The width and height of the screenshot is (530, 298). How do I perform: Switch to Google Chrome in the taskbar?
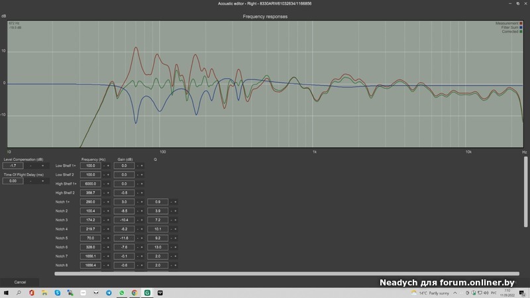(134, 293)
